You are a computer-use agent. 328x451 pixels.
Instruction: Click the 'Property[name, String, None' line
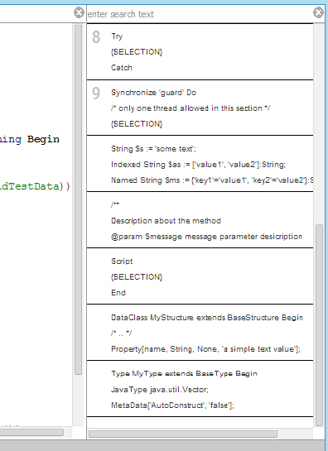tap(205, 349)
